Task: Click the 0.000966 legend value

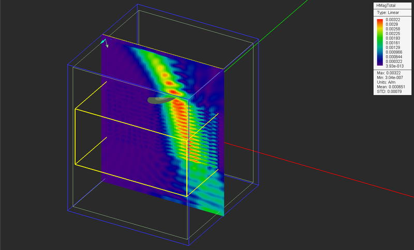Action: point(394,52)
